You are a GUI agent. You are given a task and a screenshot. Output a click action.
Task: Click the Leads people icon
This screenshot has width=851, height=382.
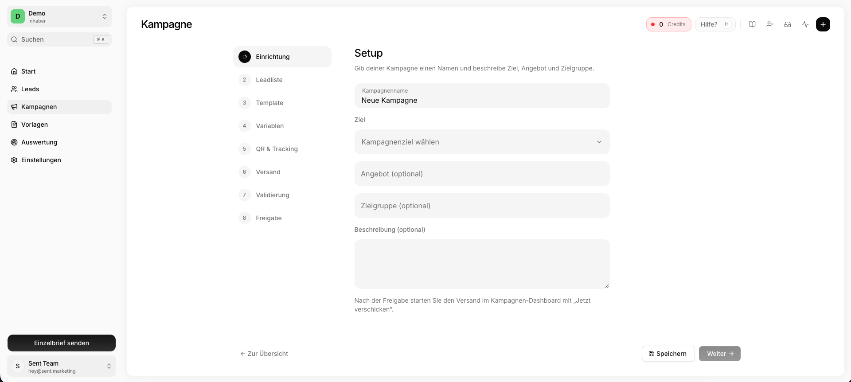pos(14,89)
